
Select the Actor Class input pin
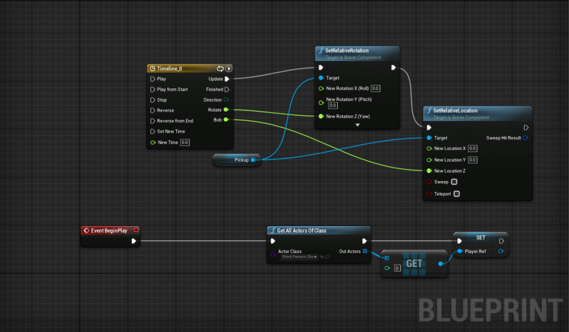coord(273,254)
